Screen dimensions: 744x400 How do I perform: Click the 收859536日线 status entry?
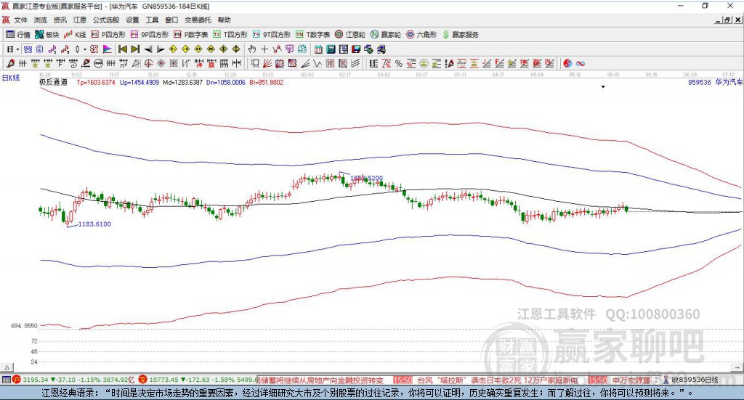click(695, 380)
